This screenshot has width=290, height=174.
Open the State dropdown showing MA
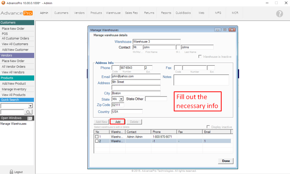(x=121, y=99)
